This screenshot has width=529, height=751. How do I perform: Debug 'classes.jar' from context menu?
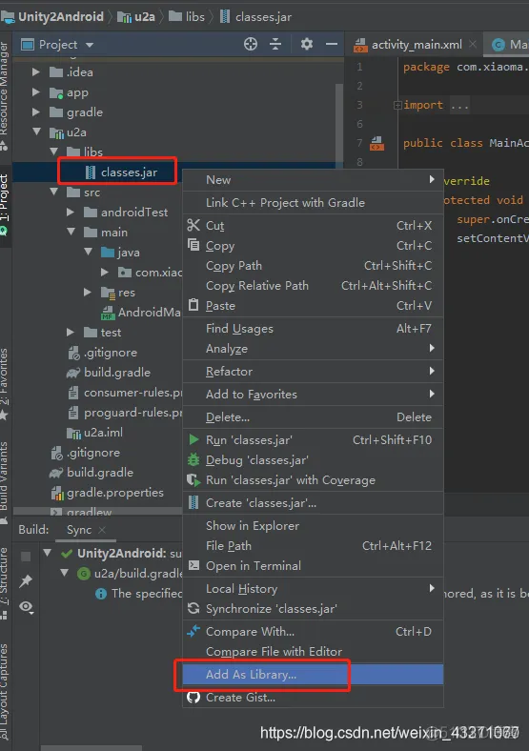pos(313,460)
